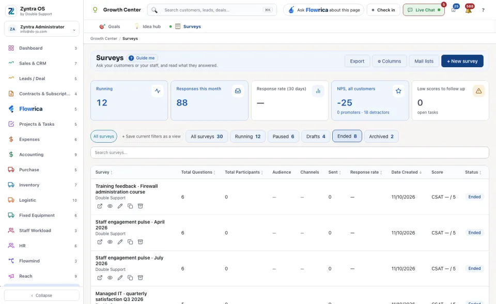Show Drafts 4 surveys
Screen dimensions: 496x304
316,136
